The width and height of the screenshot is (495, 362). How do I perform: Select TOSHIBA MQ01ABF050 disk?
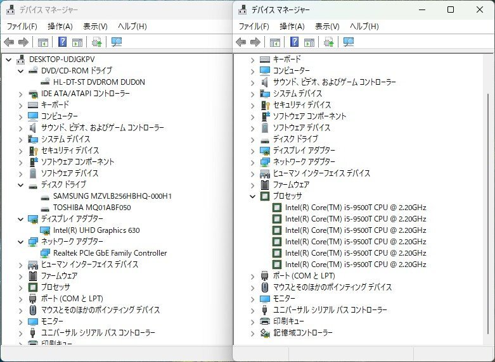click(x=92, y=208)
